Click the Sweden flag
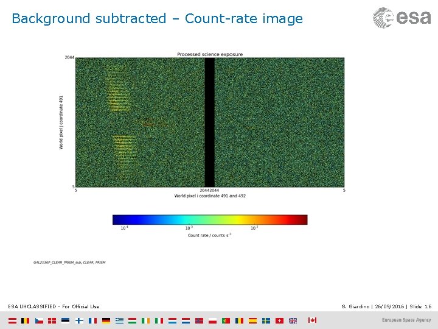 266,320
